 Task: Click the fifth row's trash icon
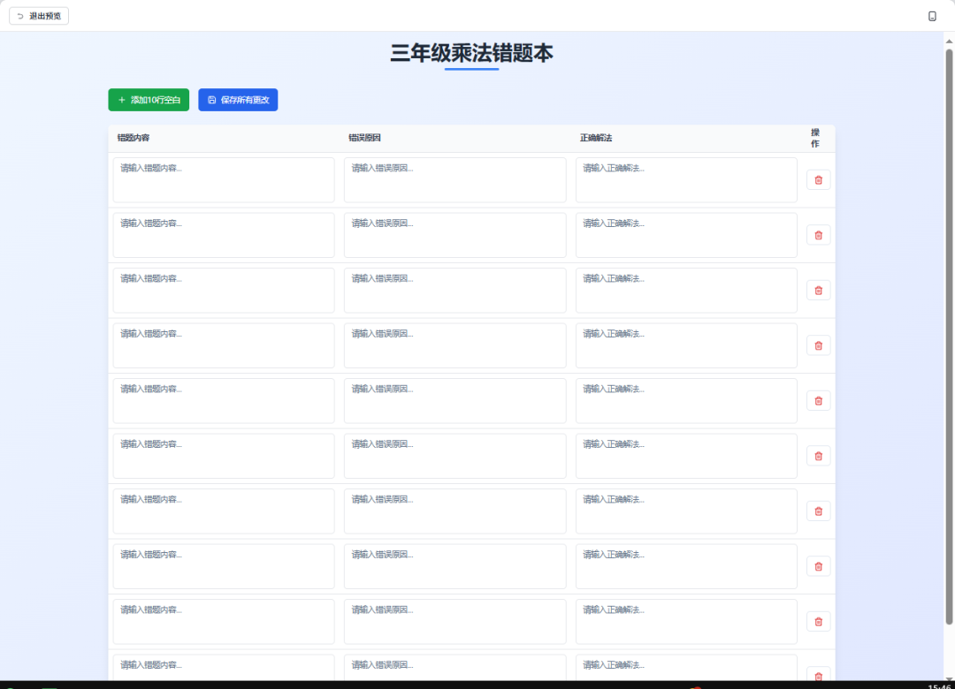(818, 400)
